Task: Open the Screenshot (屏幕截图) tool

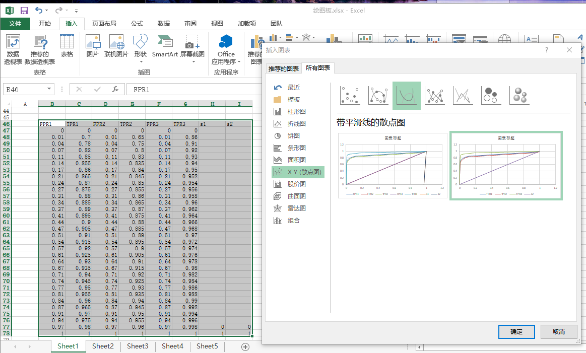Action: [x=192, y=48]
